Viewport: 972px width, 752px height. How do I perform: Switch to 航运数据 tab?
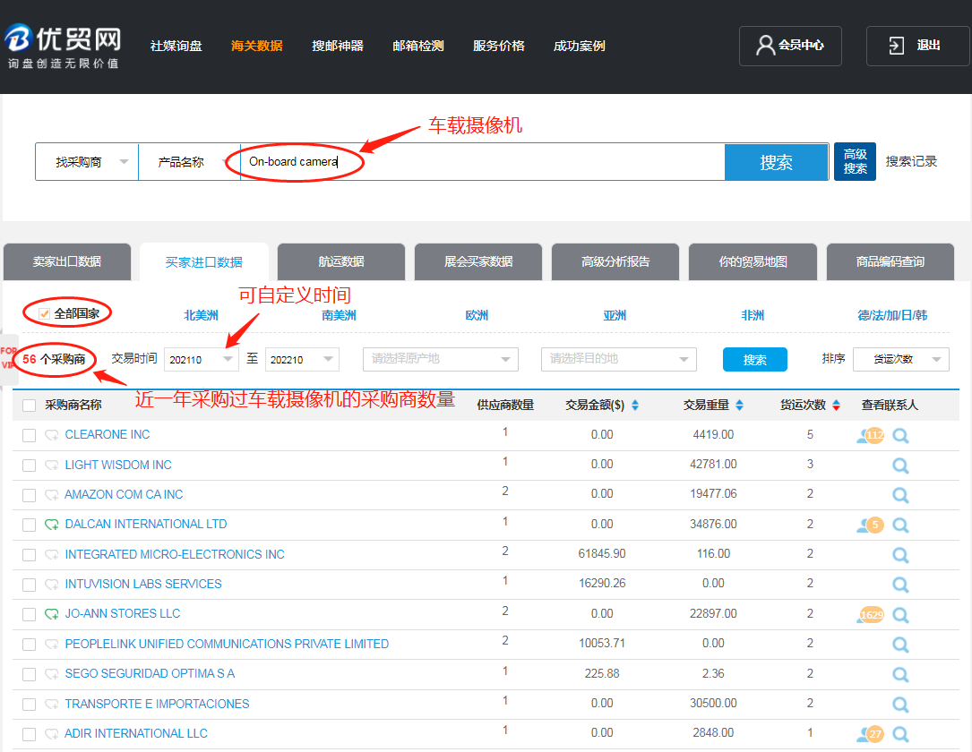[x=341, y=262]
